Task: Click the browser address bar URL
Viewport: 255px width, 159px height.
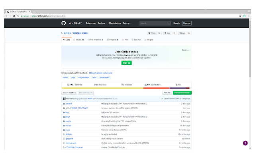Action: point(49,16)
